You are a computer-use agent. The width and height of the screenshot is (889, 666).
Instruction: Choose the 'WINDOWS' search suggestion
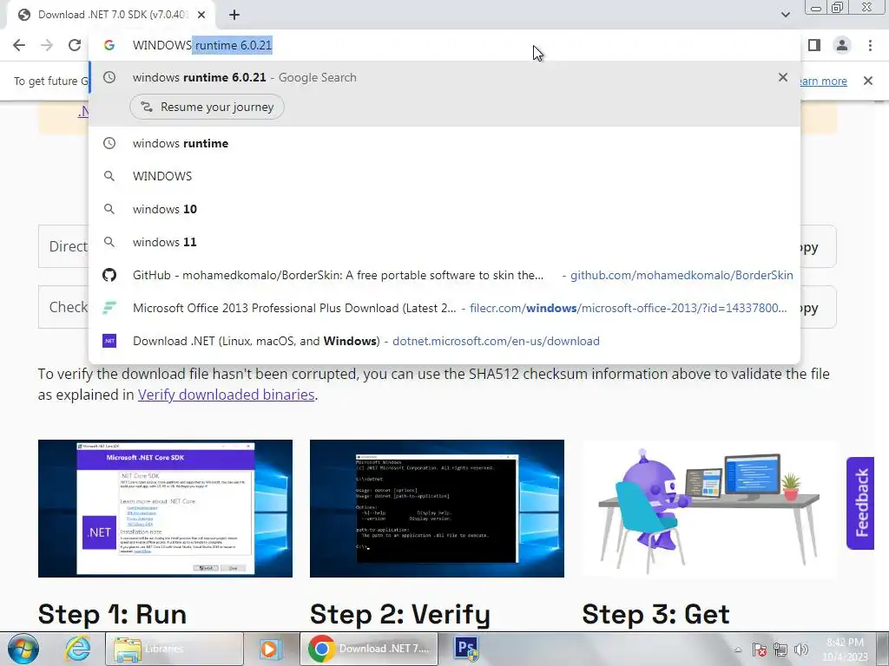(x=444, y=176)
